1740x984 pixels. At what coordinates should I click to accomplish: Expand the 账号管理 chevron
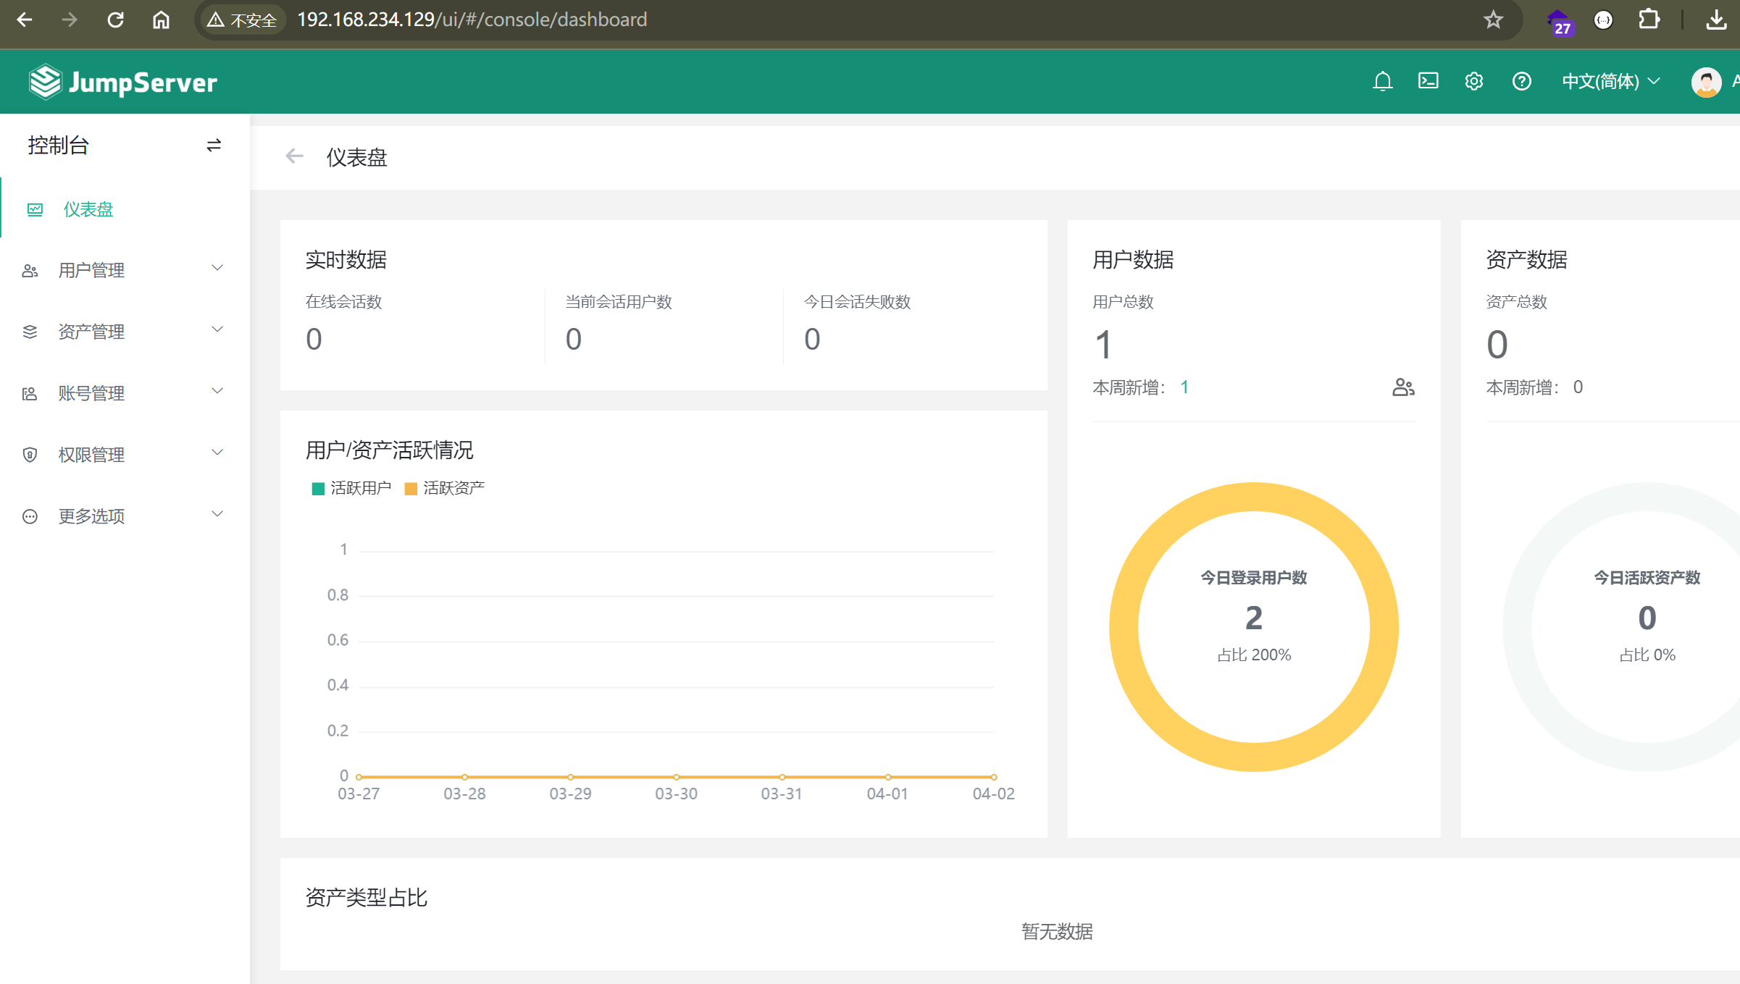pyautogui.click(x=217, y=391)
